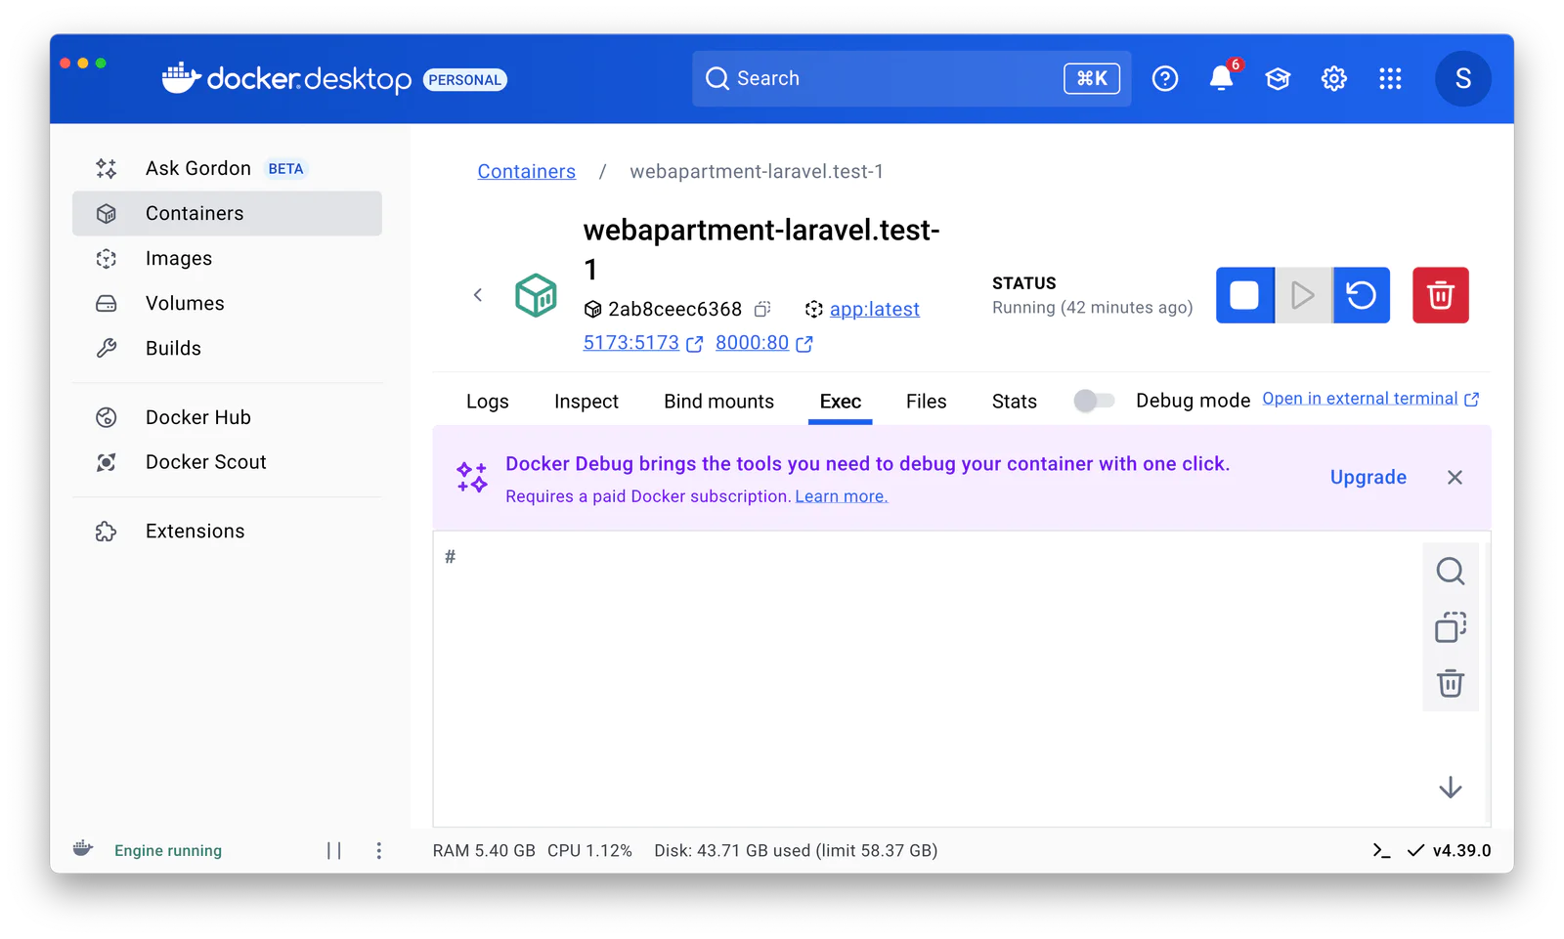Screen dimensions: 1564x939
Task: Search within the terminal output
Action: coord(1451,571)
